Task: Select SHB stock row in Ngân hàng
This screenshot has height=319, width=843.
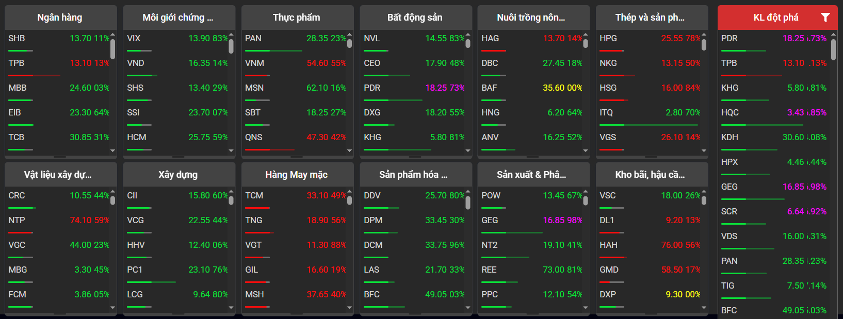Action: point(58,41)
